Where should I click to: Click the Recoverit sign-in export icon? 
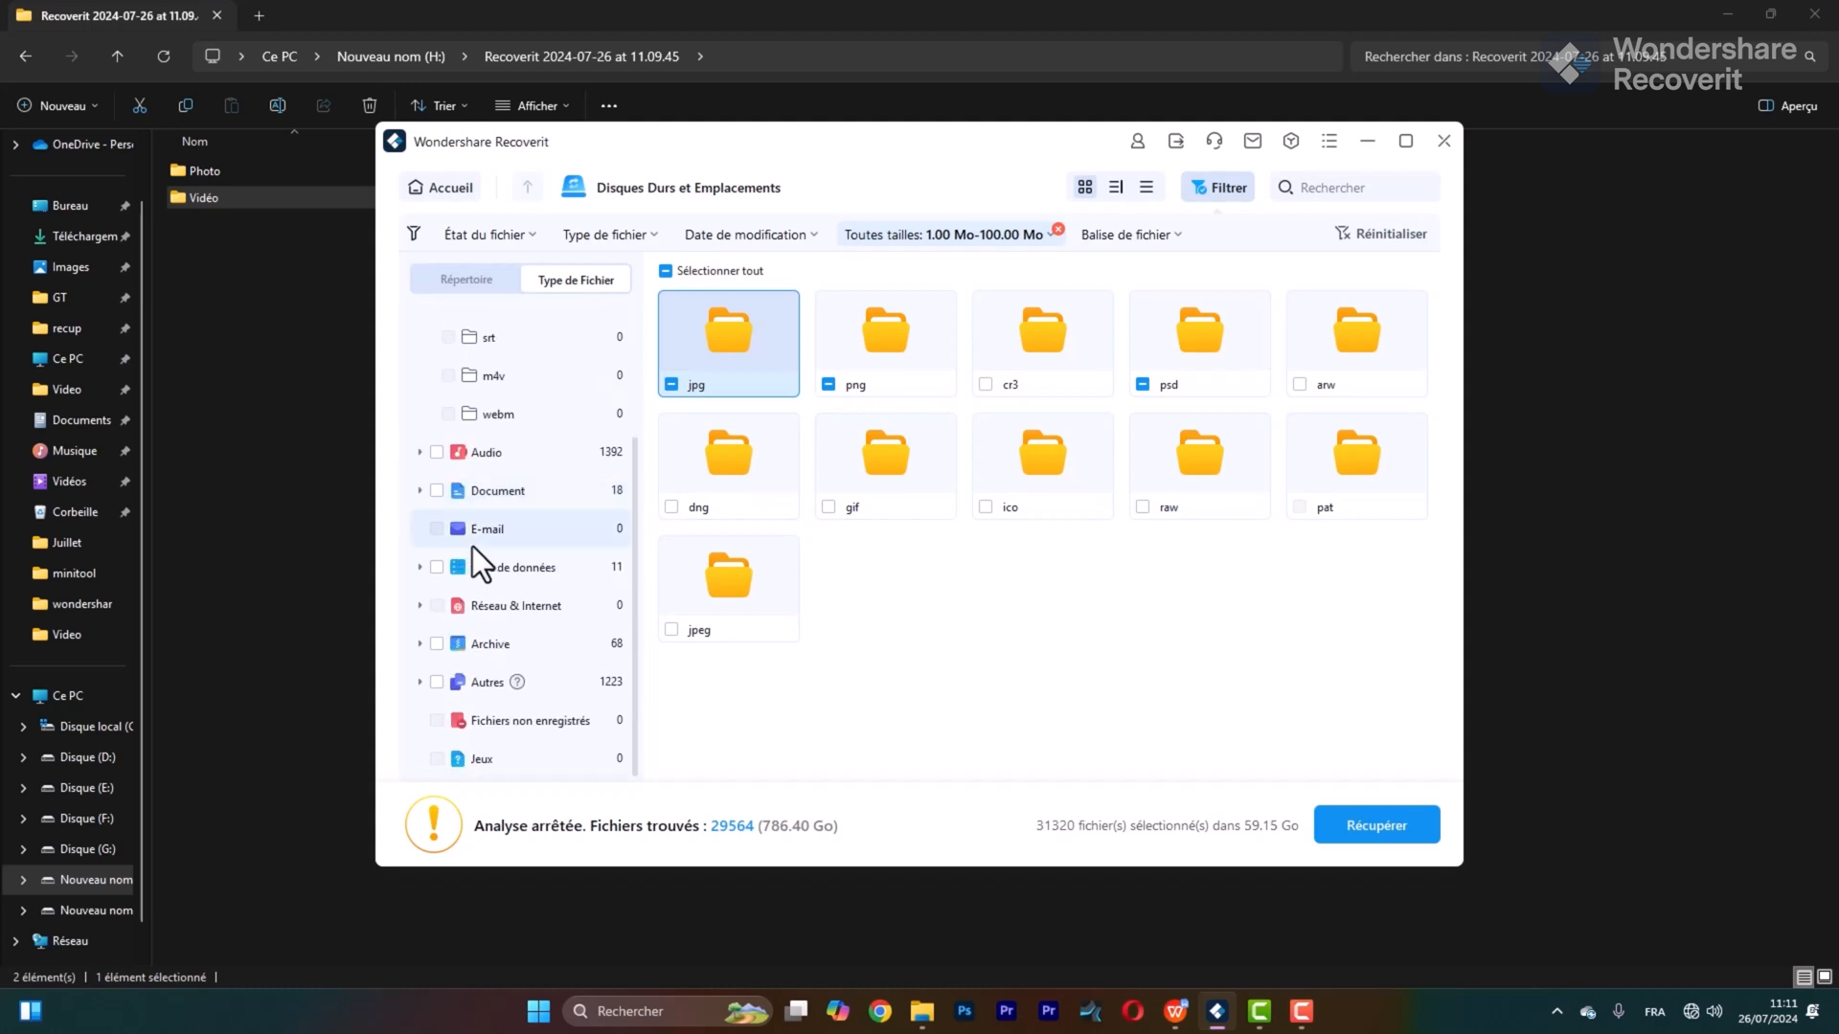tap(1176, 141)
